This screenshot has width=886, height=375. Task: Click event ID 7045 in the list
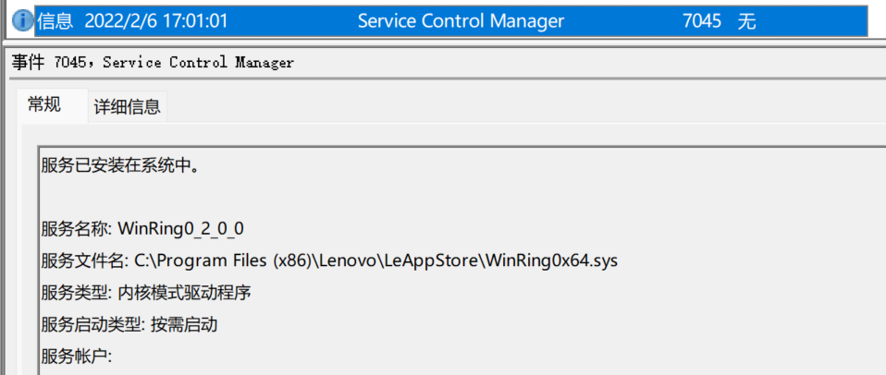[x=702, y=21]
